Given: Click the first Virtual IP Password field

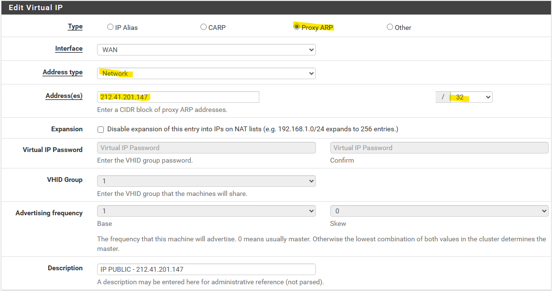Looking at the screenshot, I should coord(206,148).
